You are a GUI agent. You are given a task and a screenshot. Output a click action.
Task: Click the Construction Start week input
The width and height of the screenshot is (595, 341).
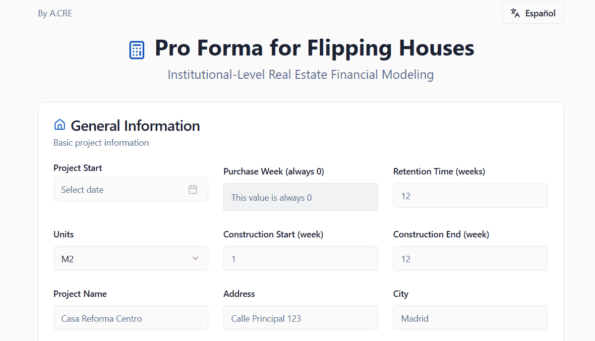coord(300,258)
